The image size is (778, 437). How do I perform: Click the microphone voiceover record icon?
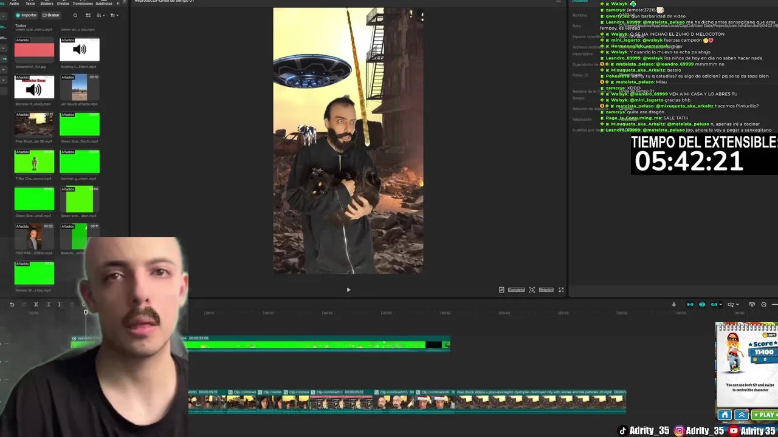click(x=673, y=304)
